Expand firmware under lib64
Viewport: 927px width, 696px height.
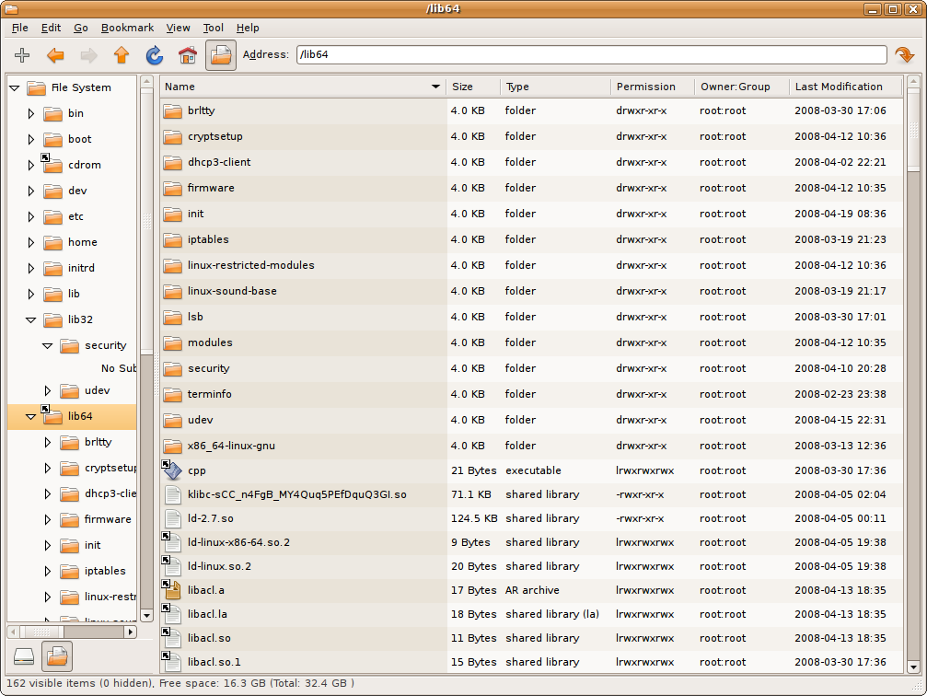point(47,519)
